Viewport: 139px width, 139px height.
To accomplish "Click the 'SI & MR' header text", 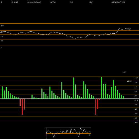I will click(15, 2).
